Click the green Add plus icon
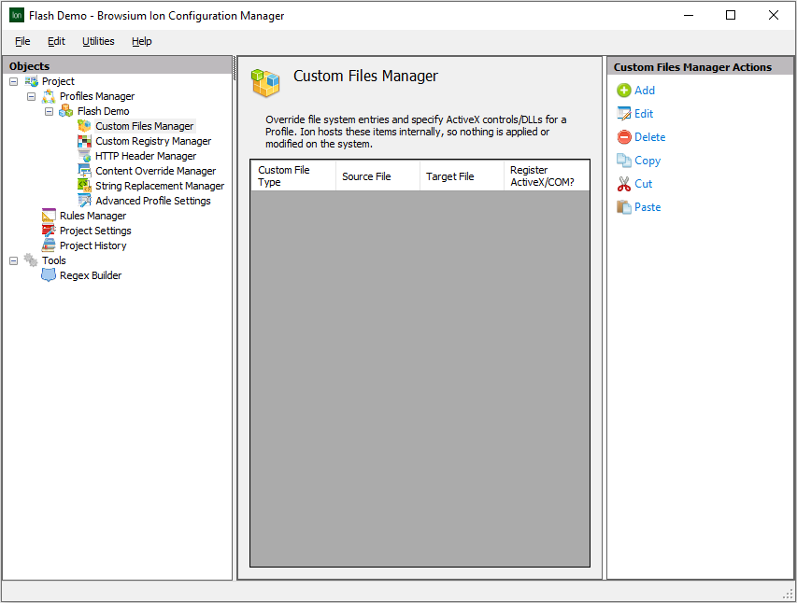 point(623,91)
